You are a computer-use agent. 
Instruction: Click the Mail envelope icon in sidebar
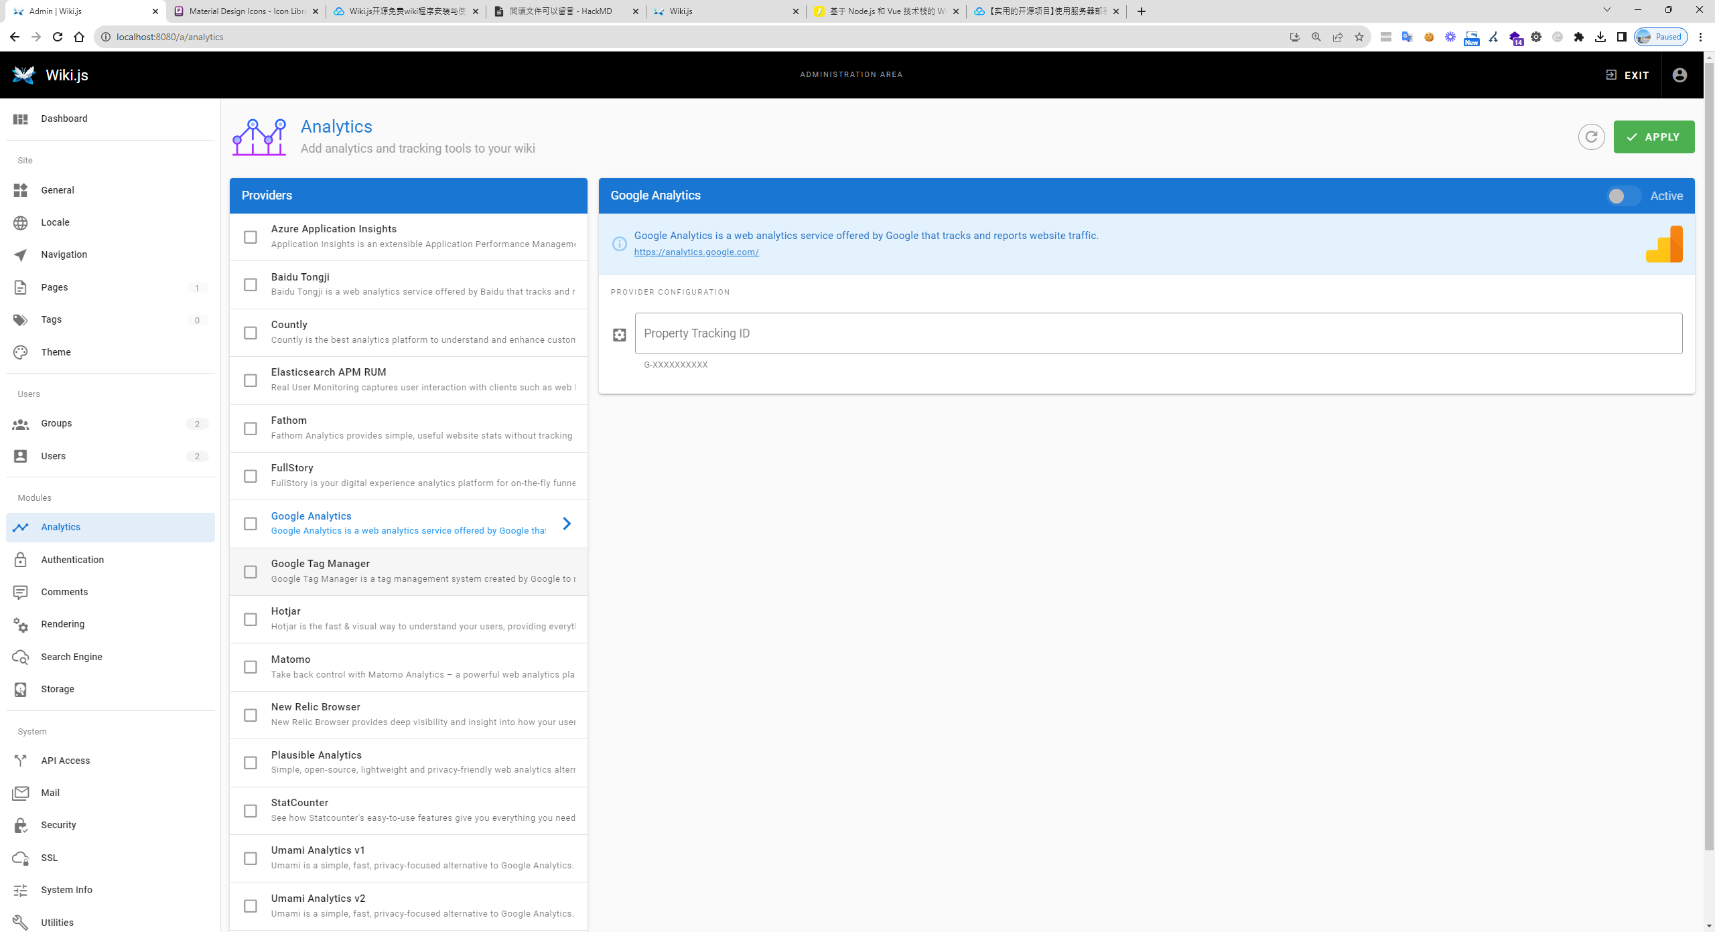pos(21,793)
